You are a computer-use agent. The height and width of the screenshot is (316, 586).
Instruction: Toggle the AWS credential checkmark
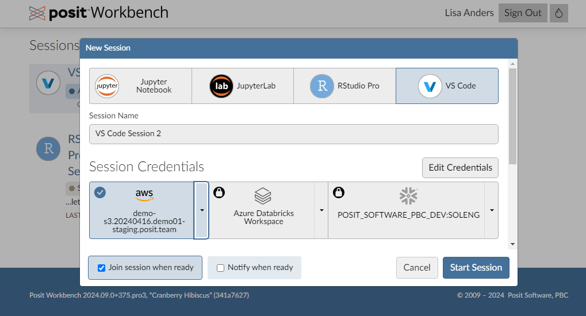(x=100, y=192)
